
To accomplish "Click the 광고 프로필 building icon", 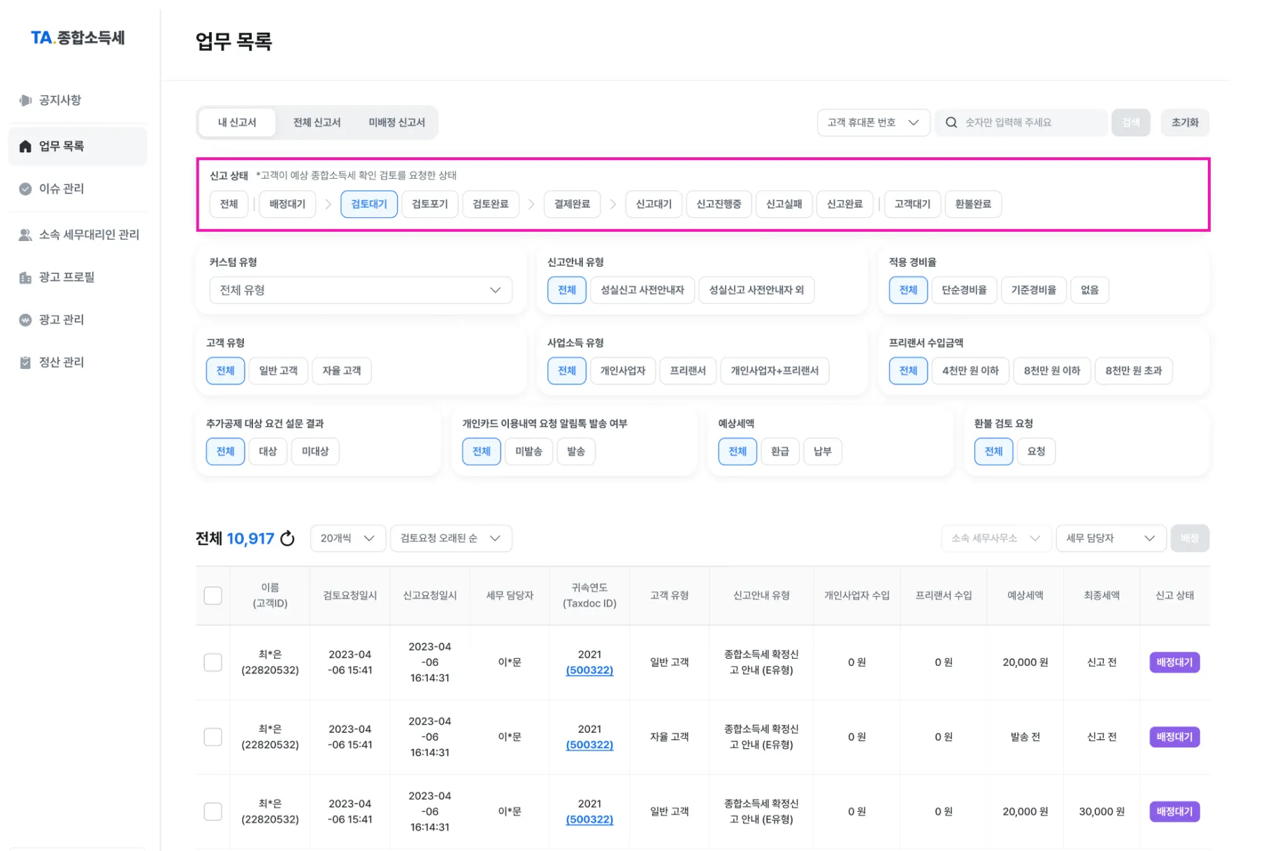I will [25, 277].
